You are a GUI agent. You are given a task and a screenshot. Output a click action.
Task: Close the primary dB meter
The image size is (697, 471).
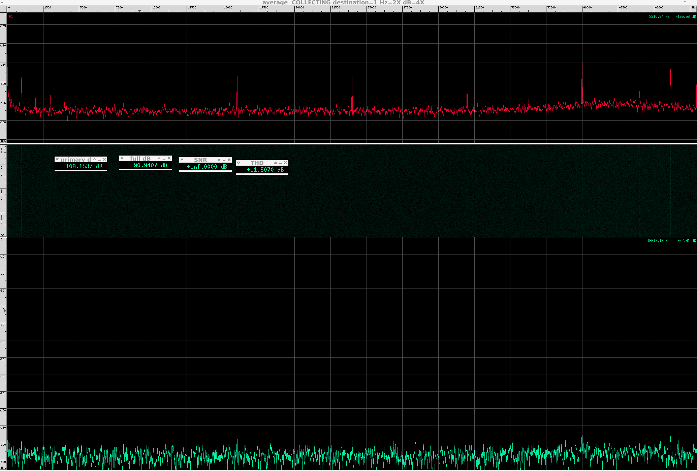click(x=104, y=160)
